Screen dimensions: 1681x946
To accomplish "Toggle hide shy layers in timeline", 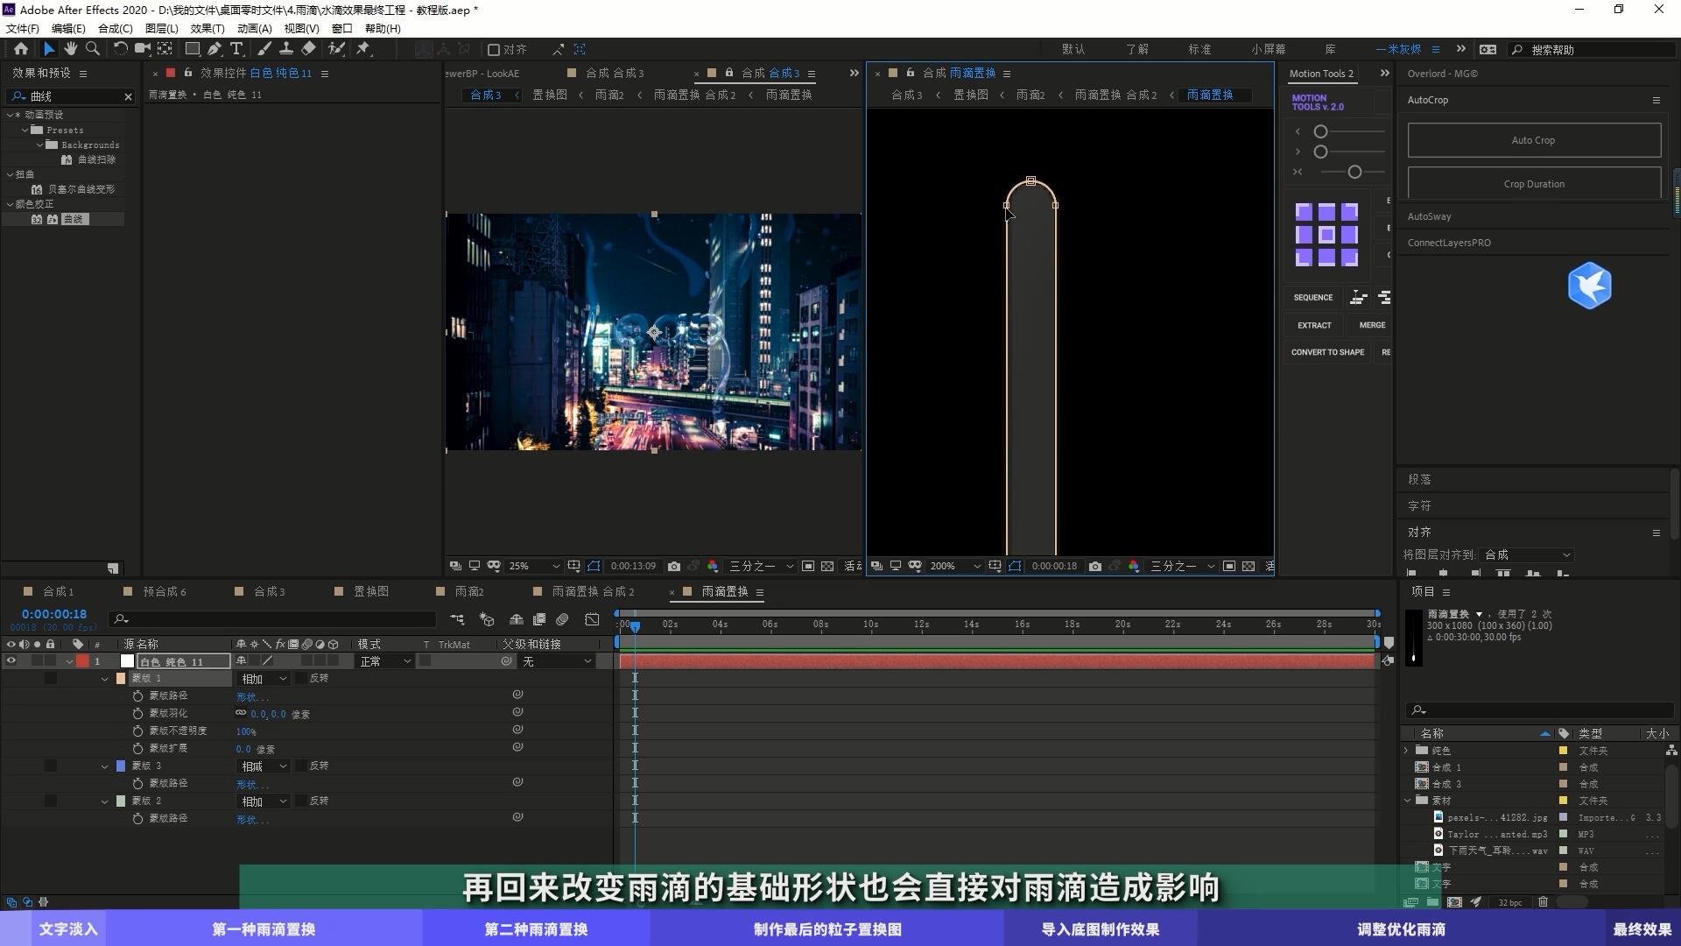I will pos(517,619).
